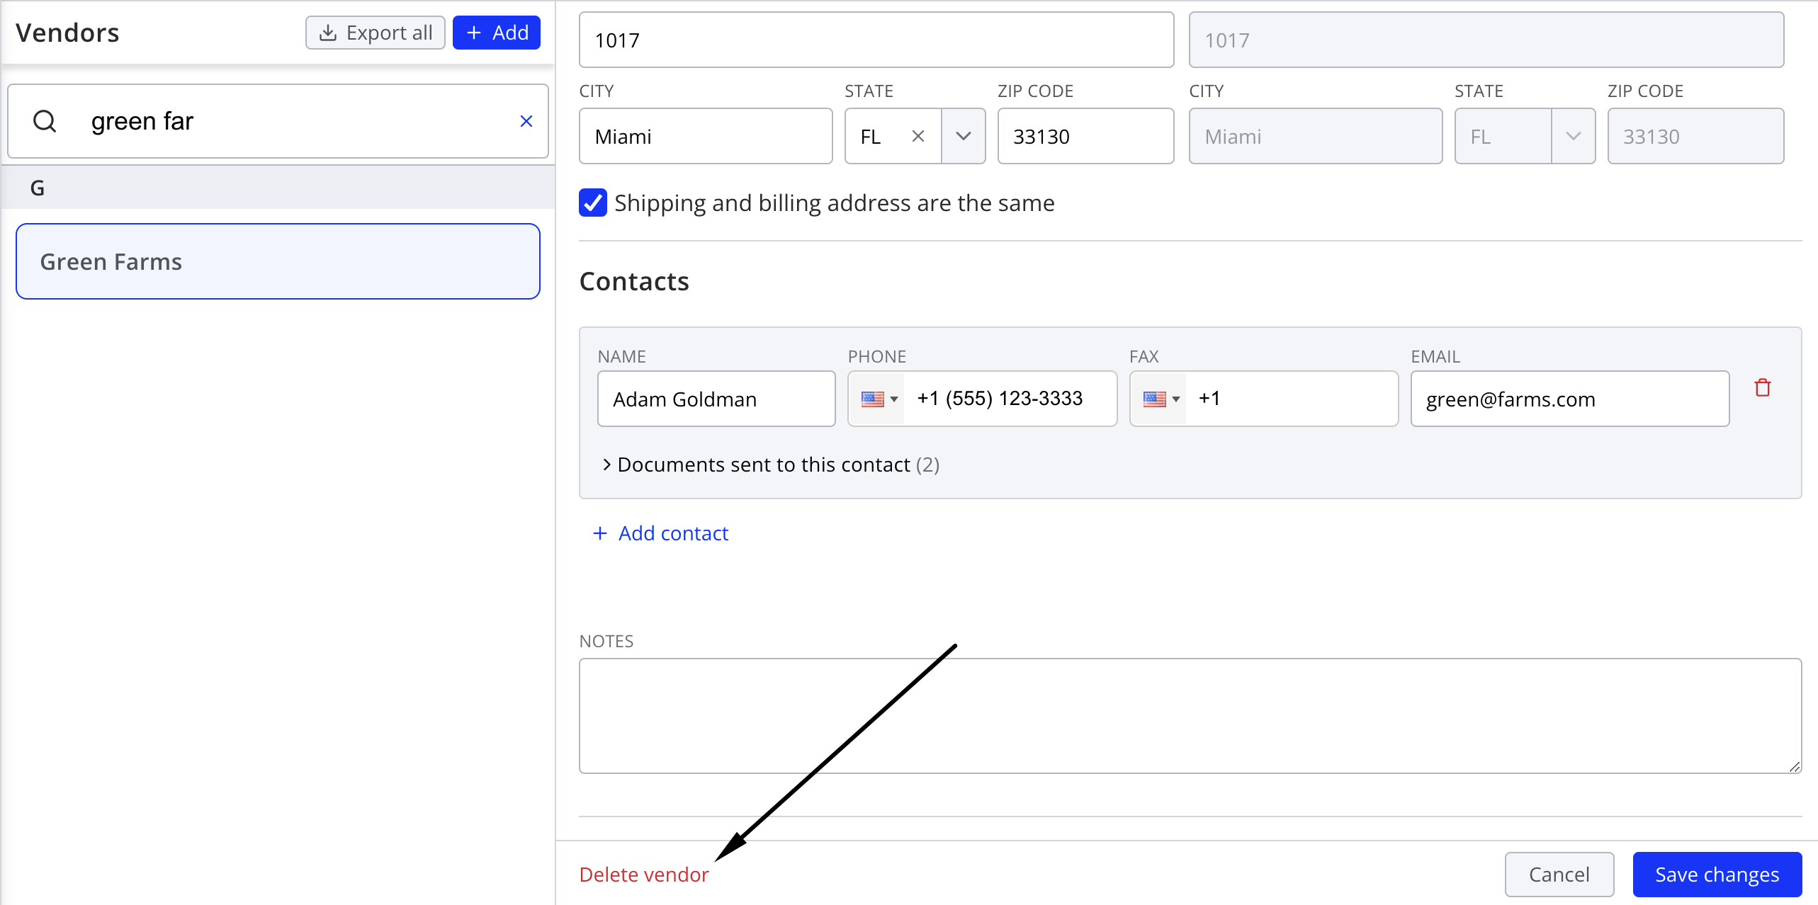Click Add contact link

click(660, 533)
